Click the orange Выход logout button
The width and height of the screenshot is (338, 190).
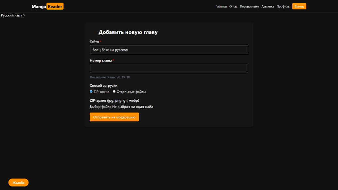(x=299, y=7)
